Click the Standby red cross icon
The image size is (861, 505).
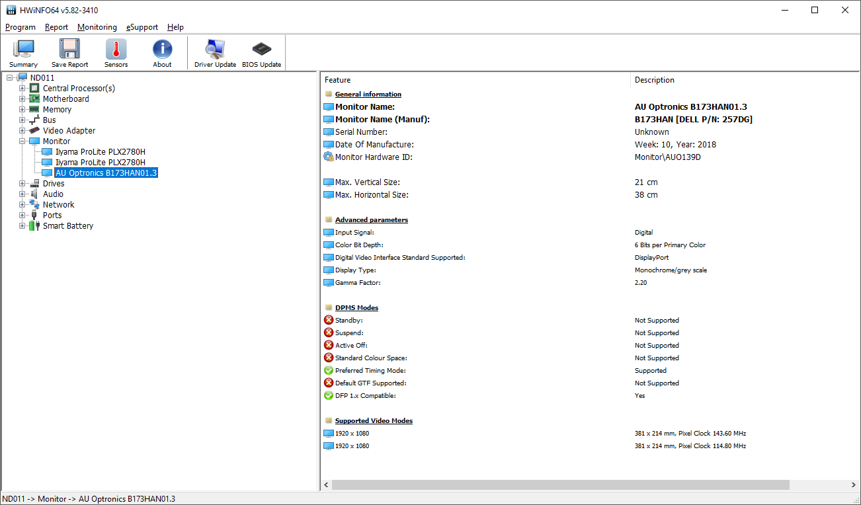[x=329, y=320]
